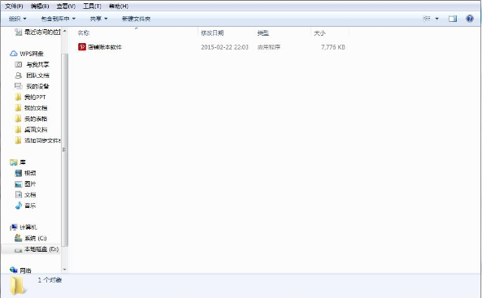Open the view options dropdown arrow
This screenshot has width=482, height=298.
[436, 19]
